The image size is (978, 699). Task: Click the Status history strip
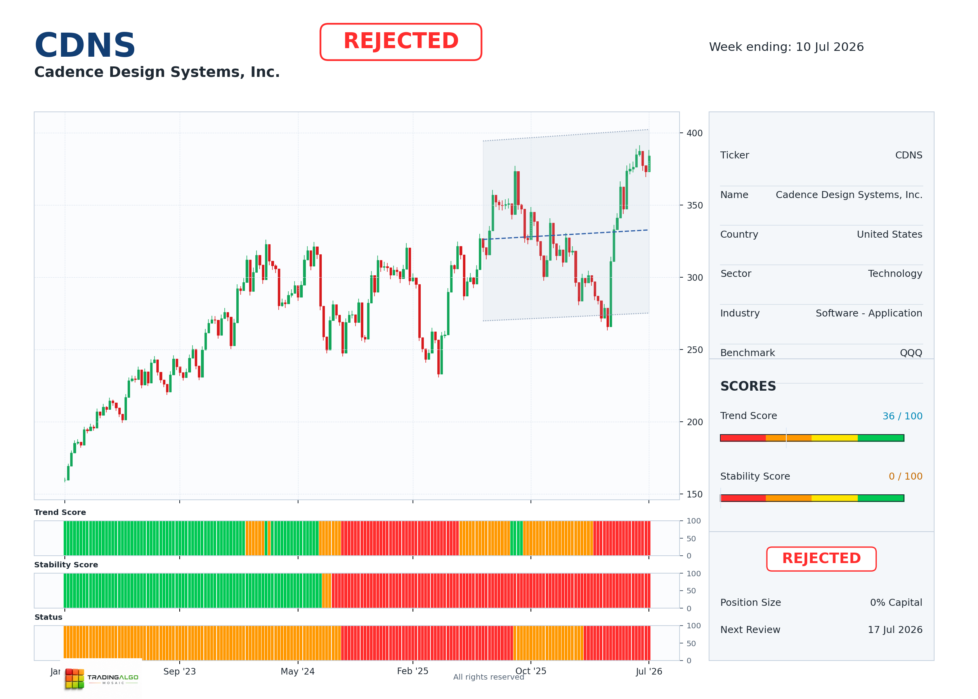pyautogui.click(x=357, y=643)
